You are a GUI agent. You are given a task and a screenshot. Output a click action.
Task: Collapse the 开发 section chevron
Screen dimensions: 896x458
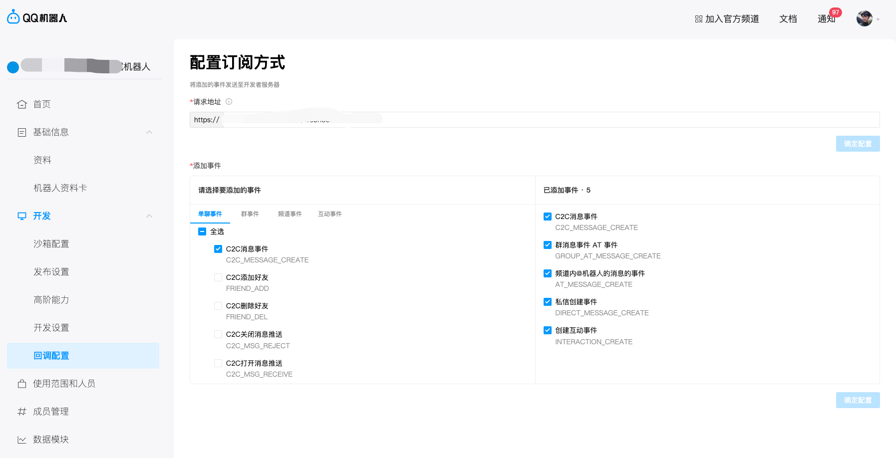click(x=149, y=216)
